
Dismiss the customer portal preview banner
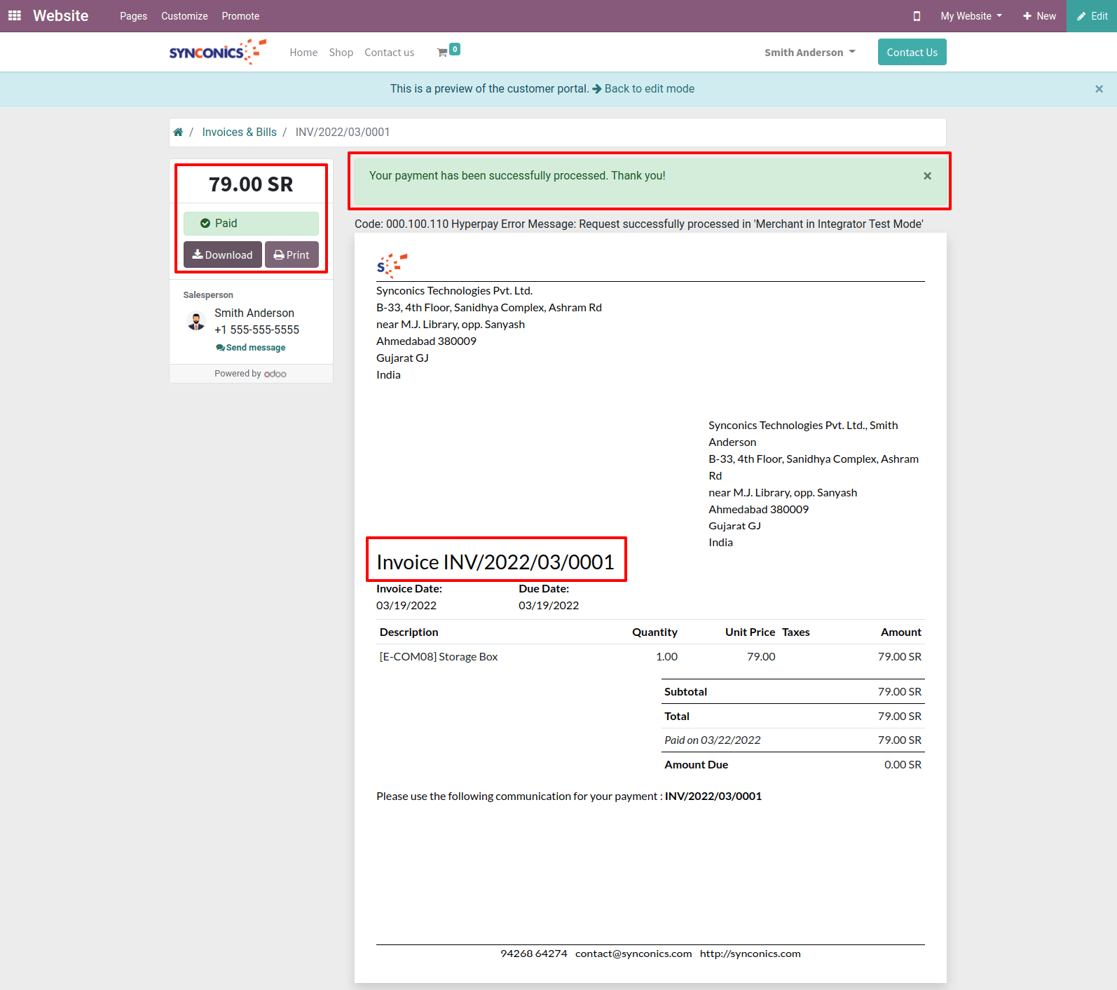click(1099, 89)
